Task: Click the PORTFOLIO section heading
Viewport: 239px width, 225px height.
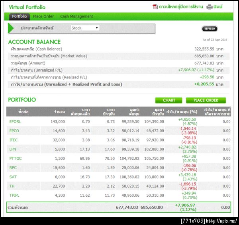Action: pos(22,100)
